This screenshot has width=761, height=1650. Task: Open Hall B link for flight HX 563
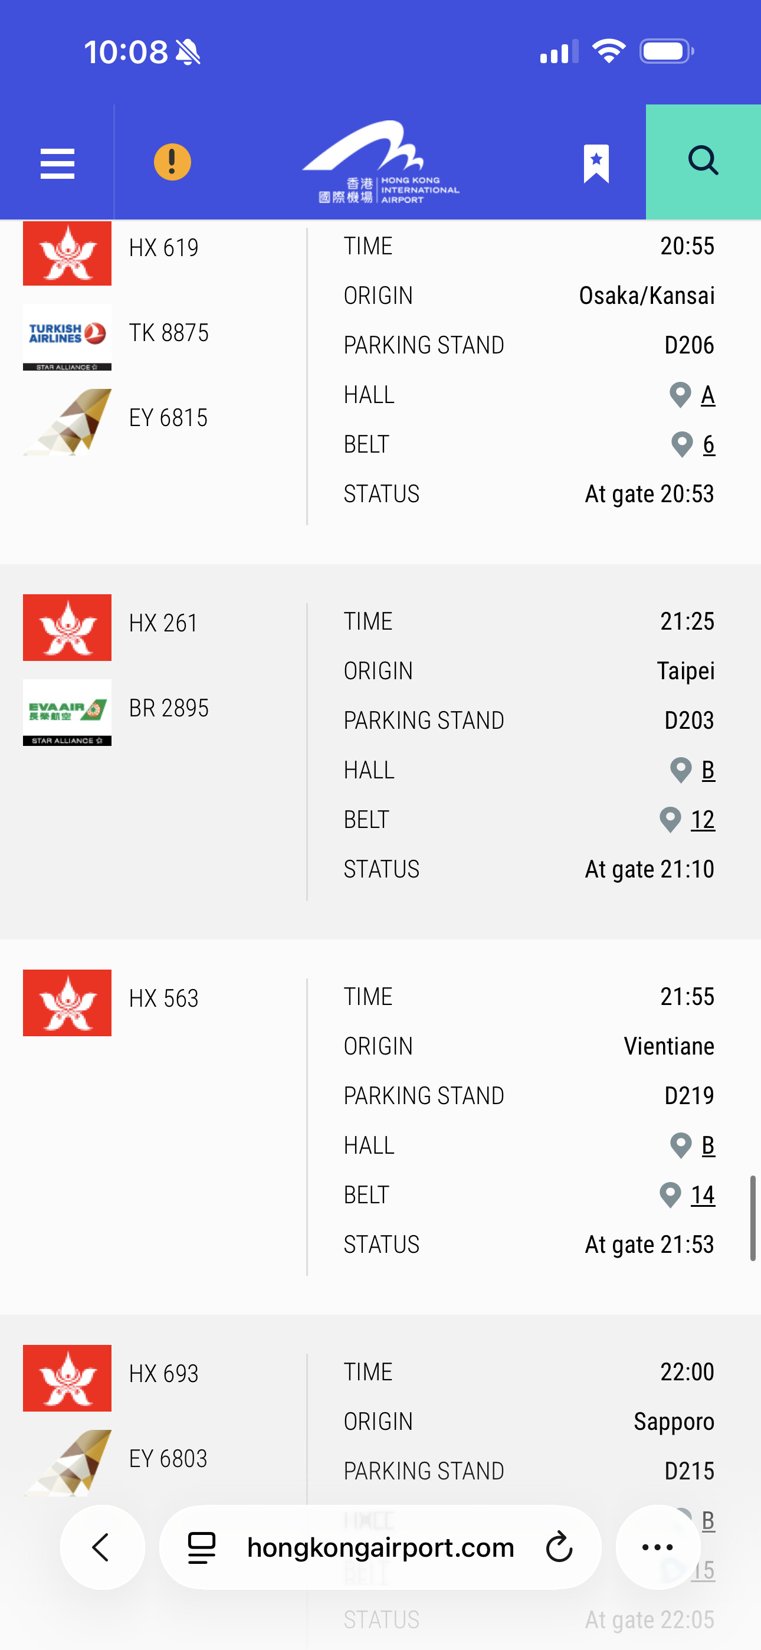click(x=707, y=1145)
